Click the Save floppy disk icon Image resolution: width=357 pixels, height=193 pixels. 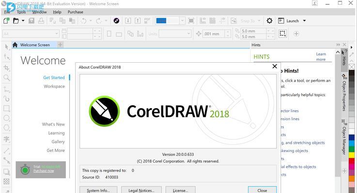(31, 21)
